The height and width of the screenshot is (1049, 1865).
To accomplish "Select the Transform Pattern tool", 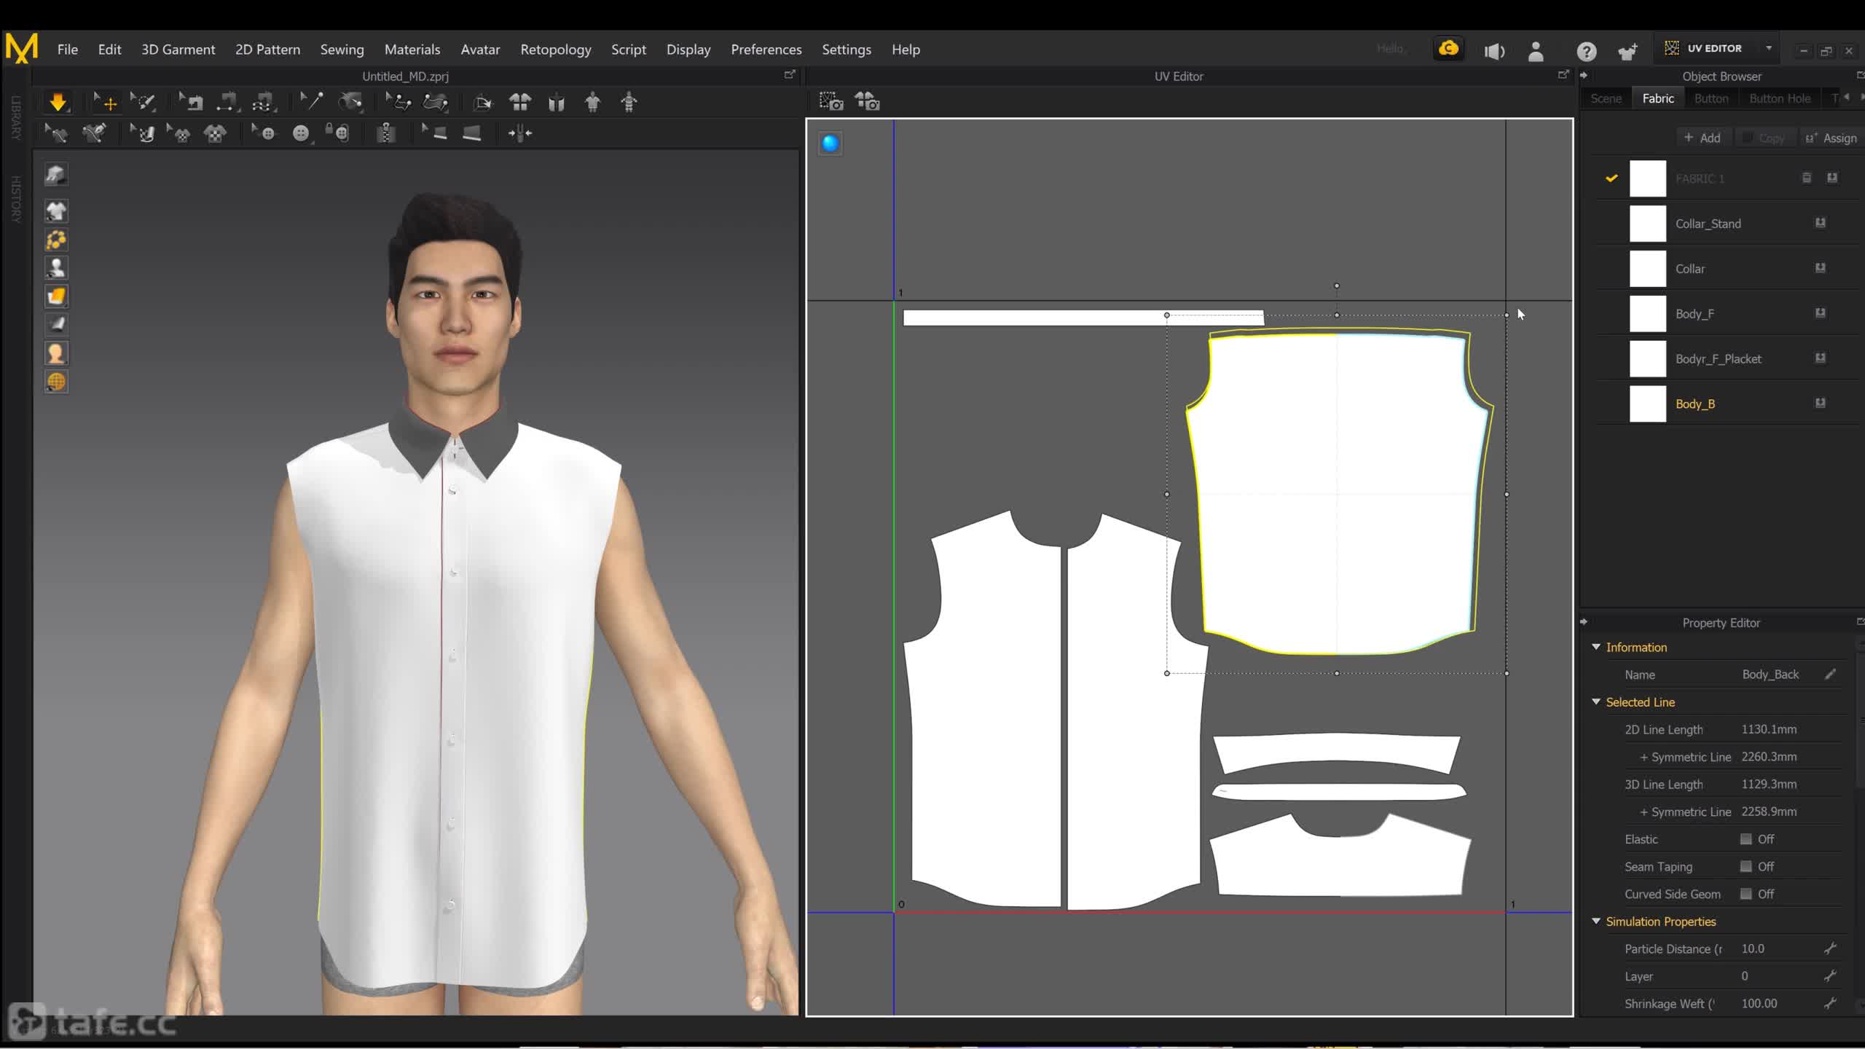I will pyautogui.click(x=106, y=101).
